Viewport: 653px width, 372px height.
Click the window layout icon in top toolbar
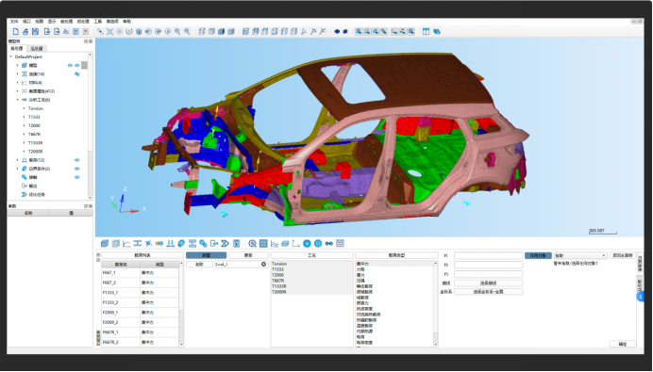tap(426, 32)
